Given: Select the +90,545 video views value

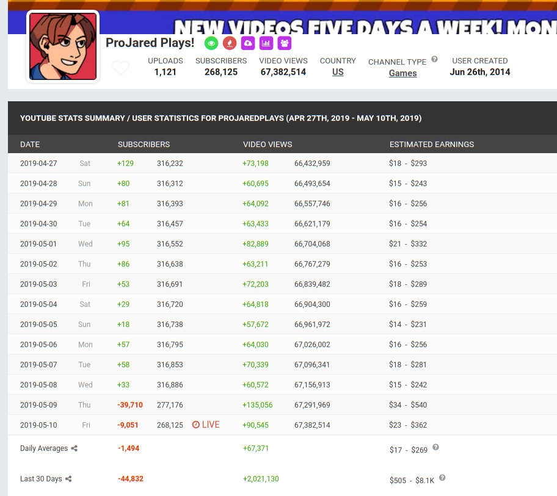Looking at the screenshot, I should (255, 425).
